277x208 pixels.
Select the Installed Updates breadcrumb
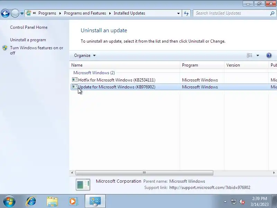coord(129,13)
